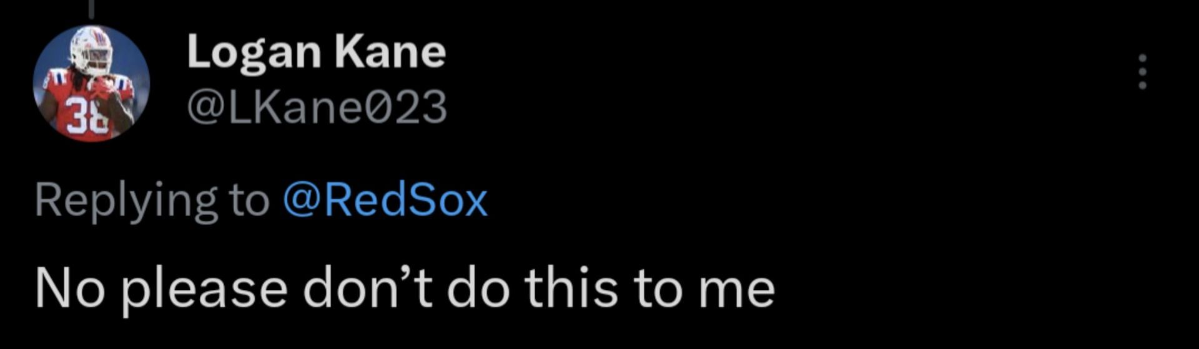
Task: Click the thread connector line above the avatar
Action: pyautogui.click(x=91, y=9)
